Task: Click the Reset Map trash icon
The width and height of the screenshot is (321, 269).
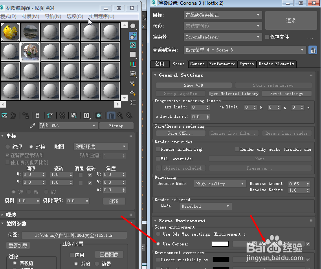Action: 37,115
